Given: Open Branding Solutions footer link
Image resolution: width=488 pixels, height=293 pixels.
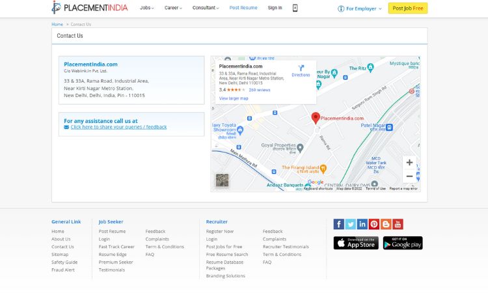Looking at the screenshot, I should 225,276.
